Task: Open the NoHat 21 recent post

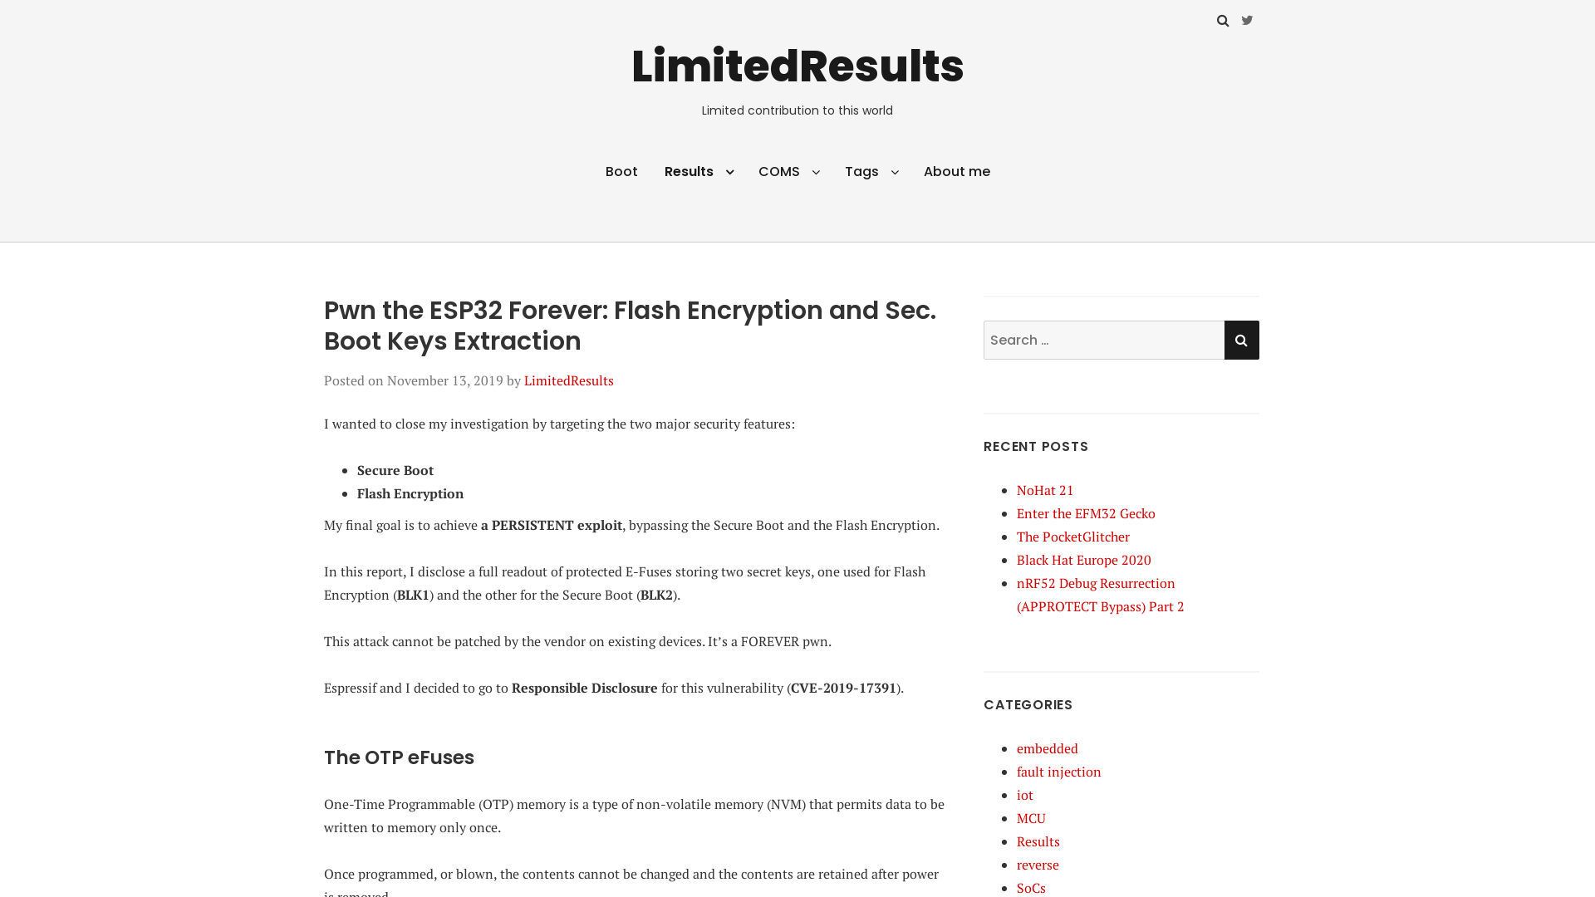Action: click(x=1045, y=489)
